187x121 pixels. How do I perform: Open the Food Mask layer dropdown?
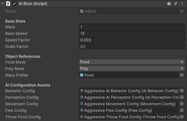pyautogui.click(x=132, y=62)
